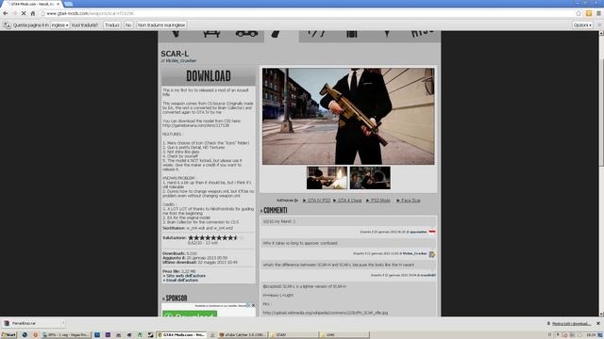The image size is (604, 339).
Task: Switch to the Vegas Pro taskbar item
Action: tap(65, 335)
